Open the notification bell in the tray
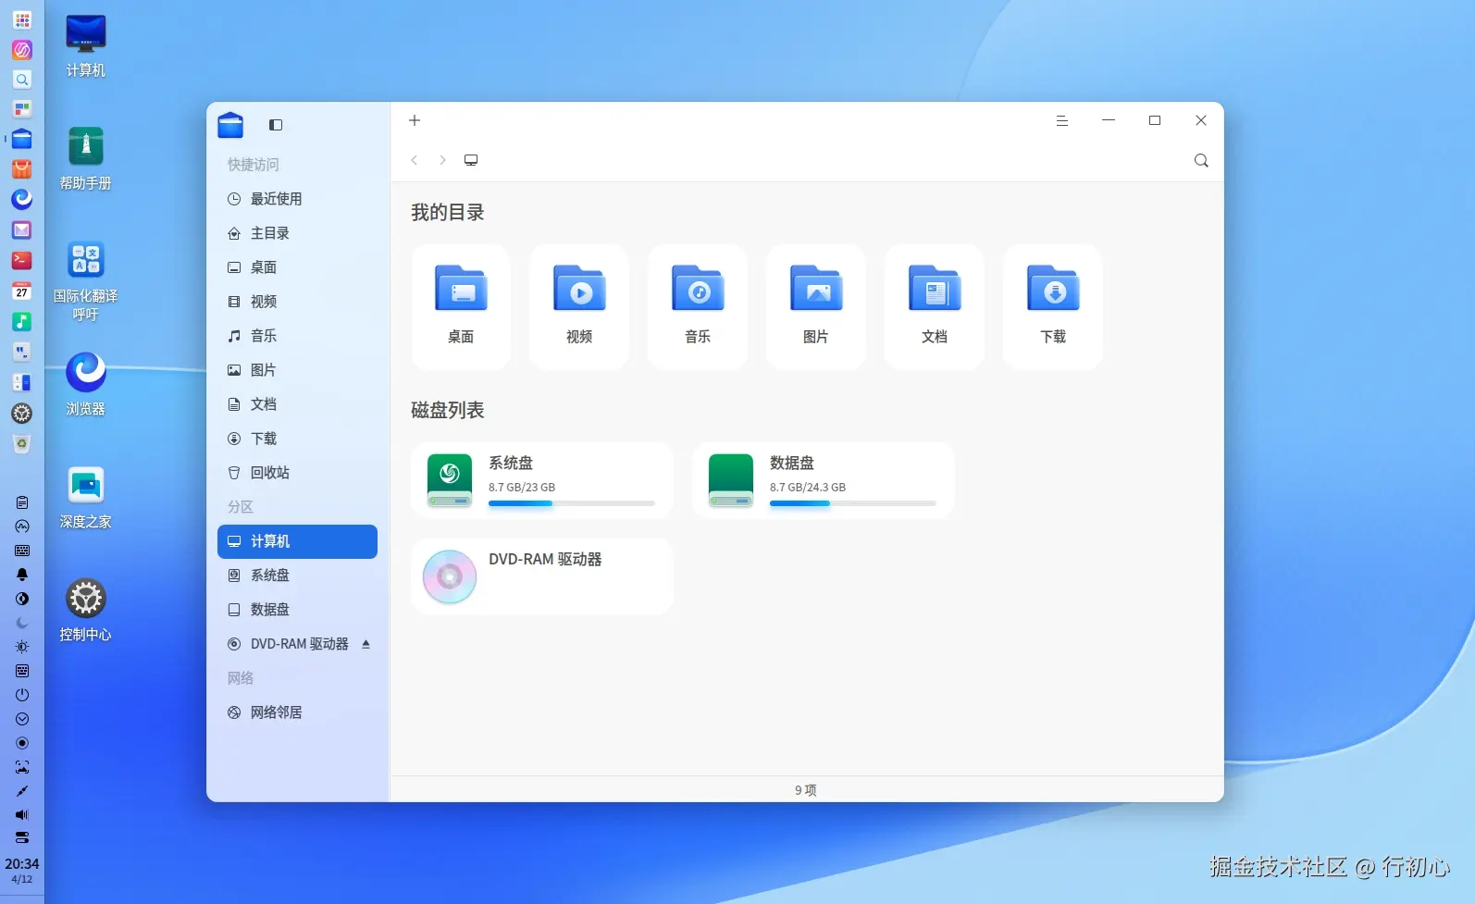Screen dimensions: 1475x904 [x=22, y=575]
